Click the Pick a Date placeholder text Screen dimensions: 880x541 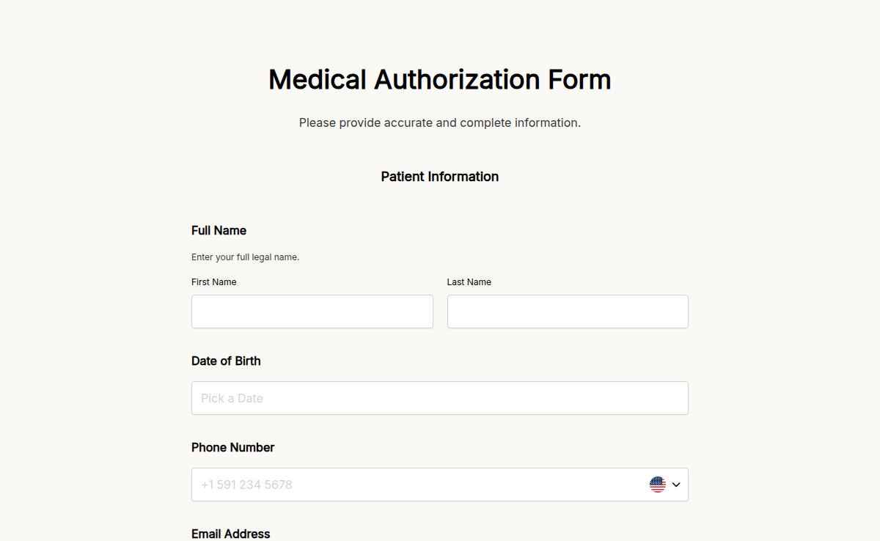[232, 398]
